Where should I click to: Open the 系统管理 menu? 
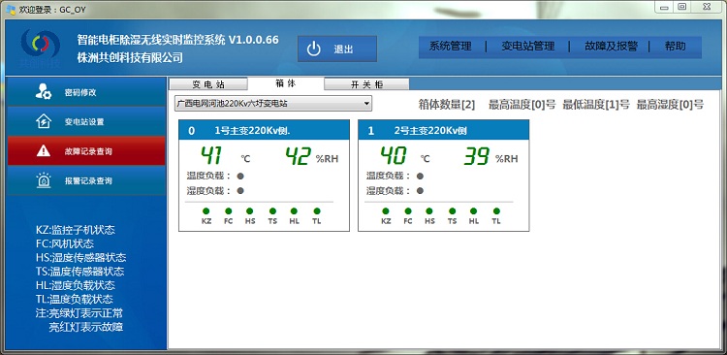click(450, 47)
